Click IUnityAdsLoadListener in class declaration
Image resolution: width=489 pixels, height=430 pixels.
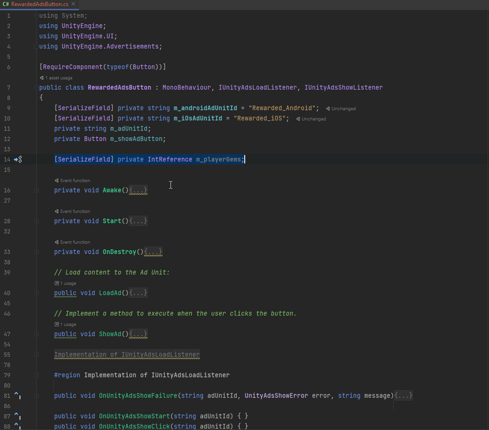tap(258, 87)
